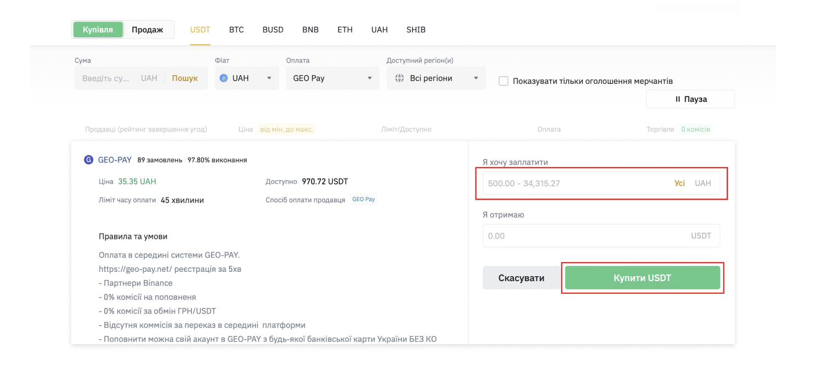The height and width of the screenshot is (365, 824).
Task: Select the Купівля (Buy) toggle
Action: (98, 30)
